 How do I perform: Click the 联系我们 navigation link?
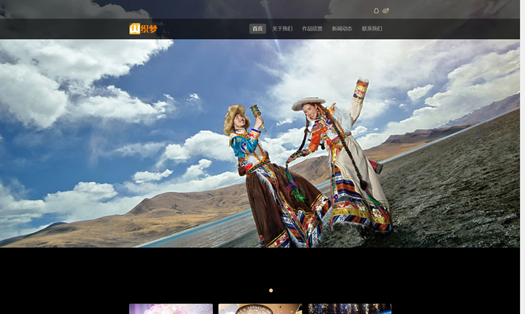372,28
